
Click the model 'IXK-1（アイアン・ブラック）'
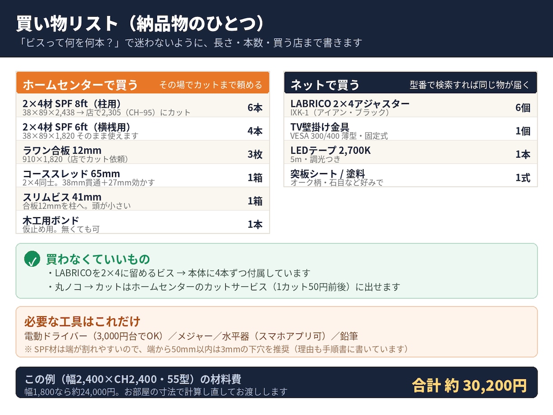click(340, 112)
